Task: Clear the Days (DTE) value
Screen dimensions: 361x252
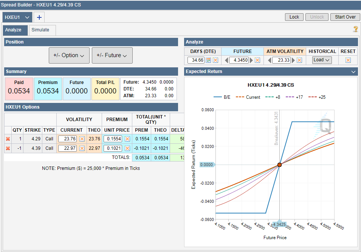Action: [215, 60]
